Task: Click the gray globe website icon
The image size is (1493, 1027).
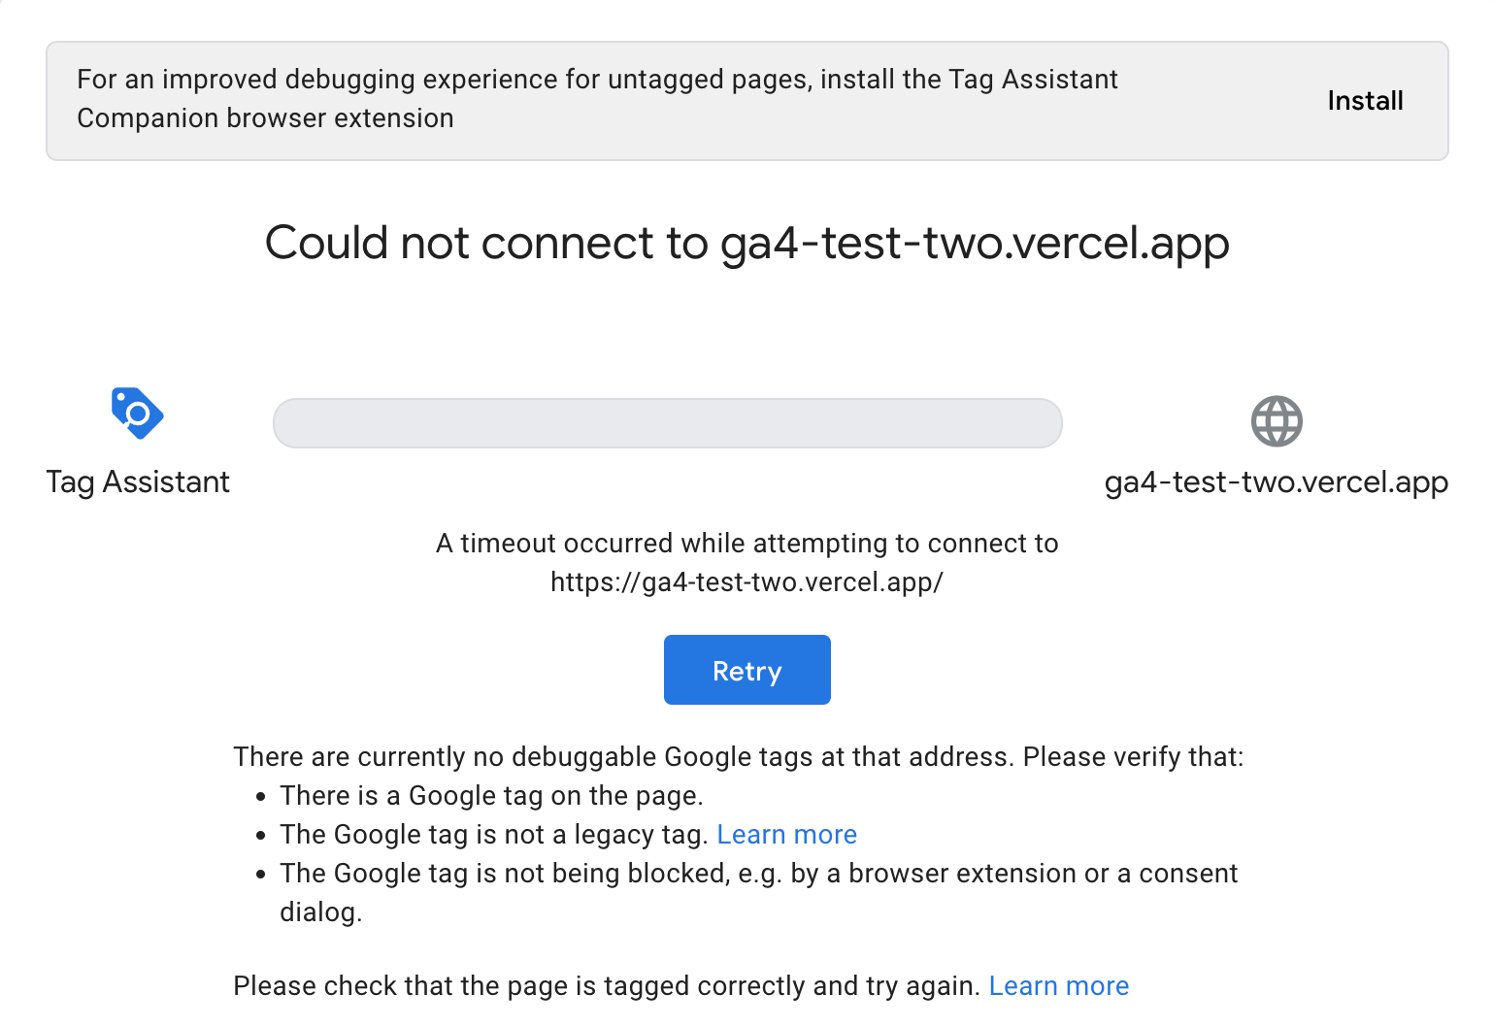Action: click(1277, 421)
